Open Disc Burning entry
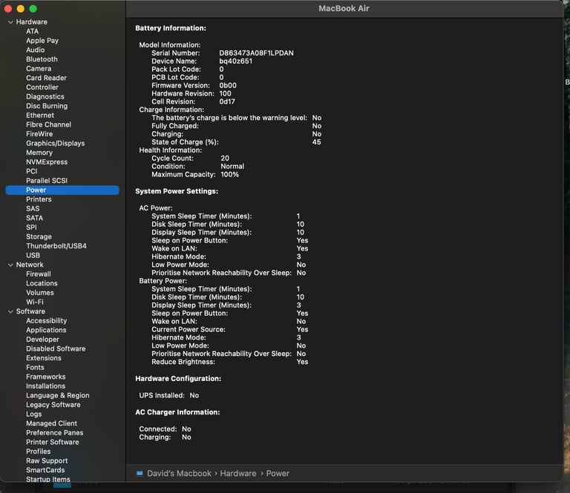570x493 pixels. (x=47, y=106)
